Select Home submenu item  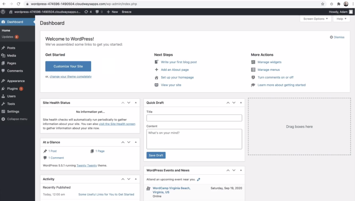[x=6, y=30]
